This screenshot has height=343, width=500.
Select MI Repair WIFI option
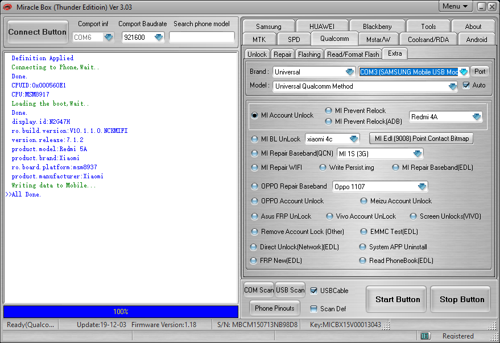[254, 167]
